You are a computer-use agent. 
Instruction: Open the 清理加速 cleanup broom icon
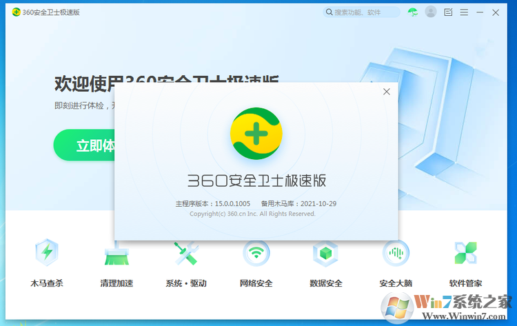pos(116,253)
